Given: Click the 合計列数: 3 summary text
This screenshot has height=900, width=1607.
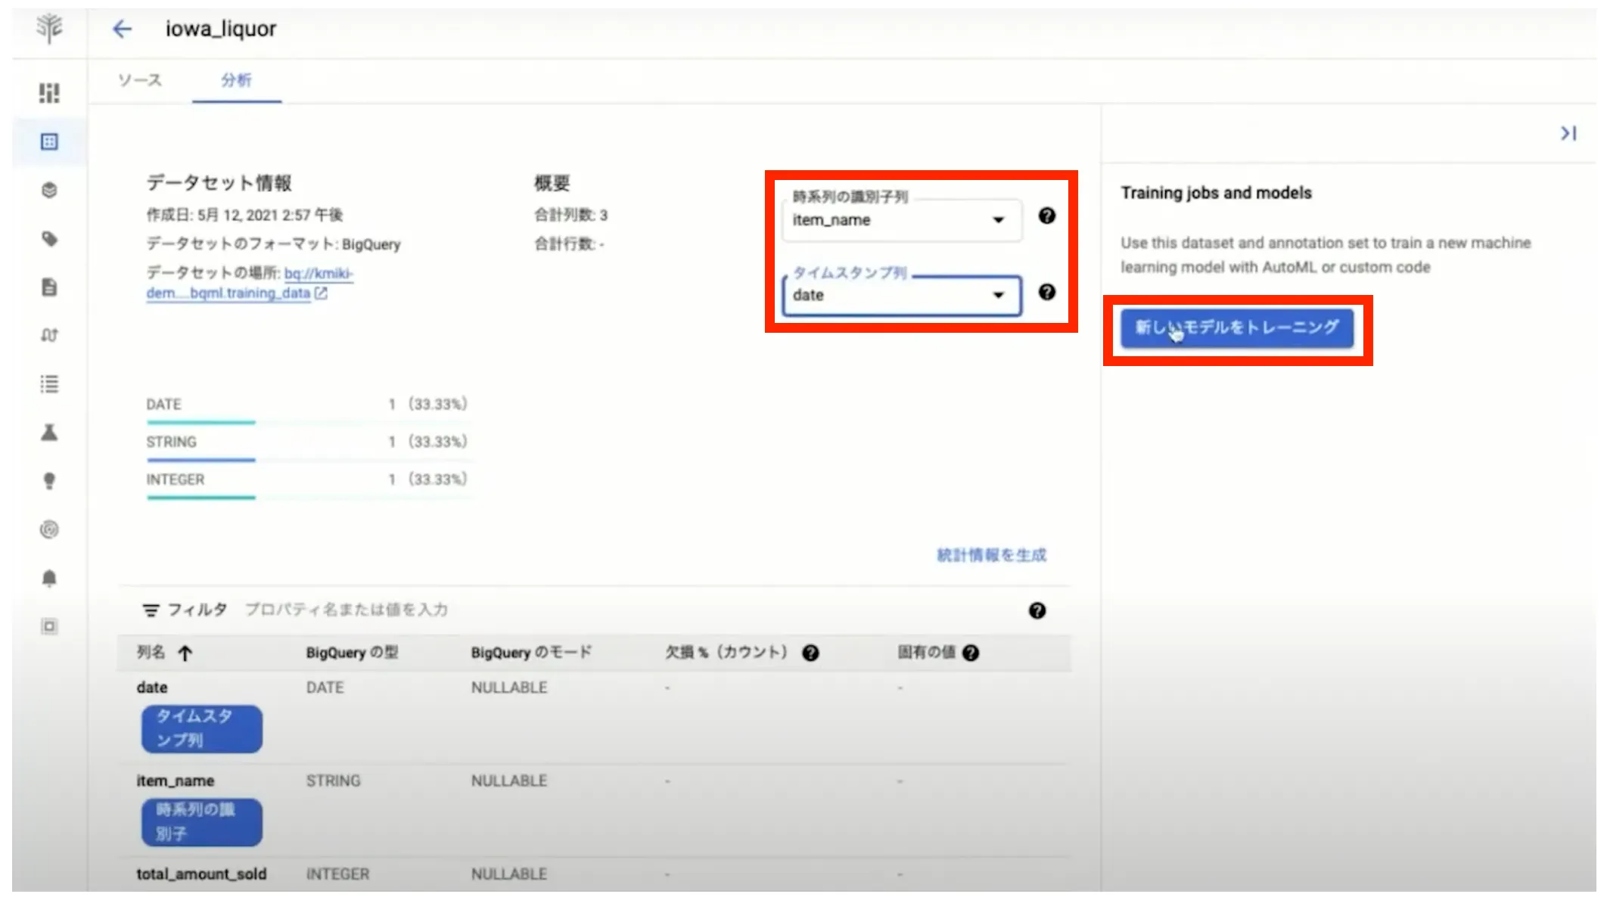Looking at the screenshot, I should [570, 216].
